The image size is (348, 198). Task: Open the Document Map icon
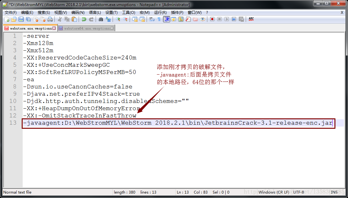(181, 19)
